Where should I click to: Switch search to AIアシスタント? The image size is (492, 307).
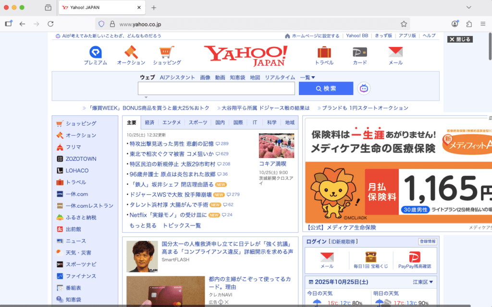click(177, 77)
